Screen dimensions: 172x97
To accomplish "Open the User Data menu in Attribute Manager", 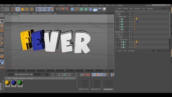I will coord(131,51).
